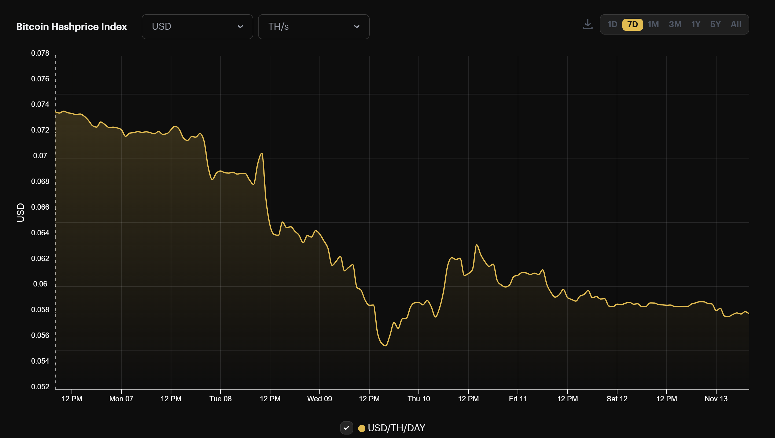
Task: Click the TH/s dropdown chevron arrow
Action: click(357, 27)
